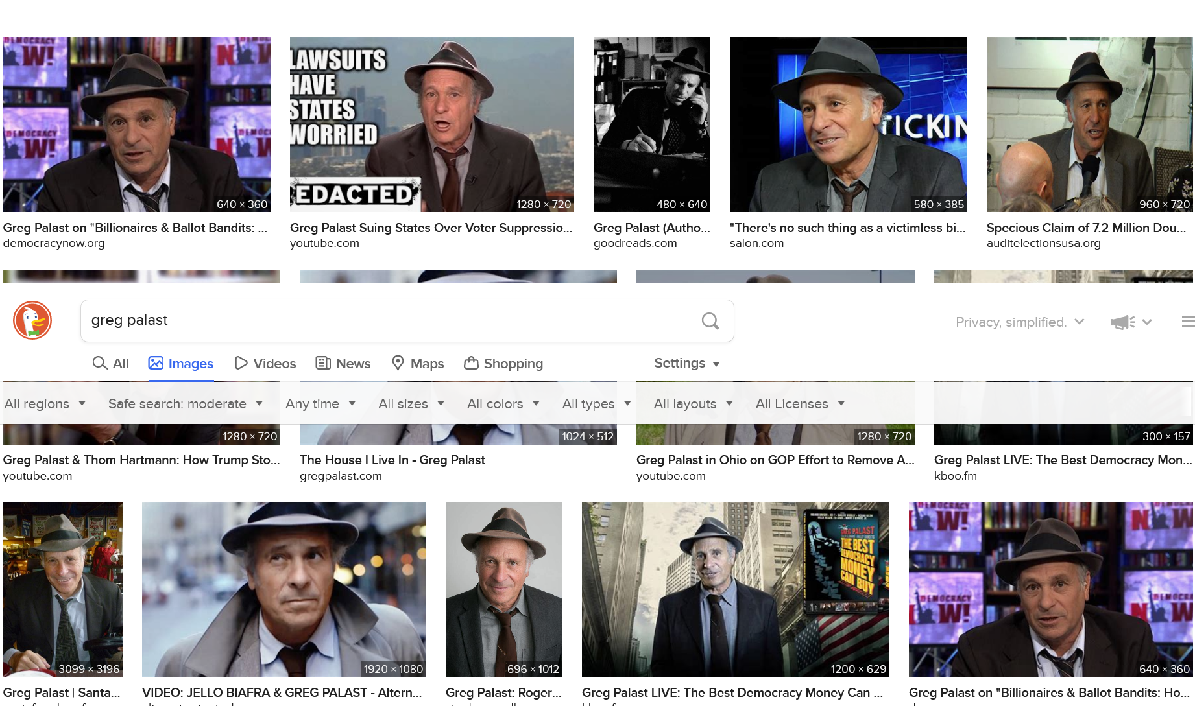The width and height of the screenshot is (1195, 706).
Task: Open Safe search: moderate dropdown
Action: tap(186, 403)
